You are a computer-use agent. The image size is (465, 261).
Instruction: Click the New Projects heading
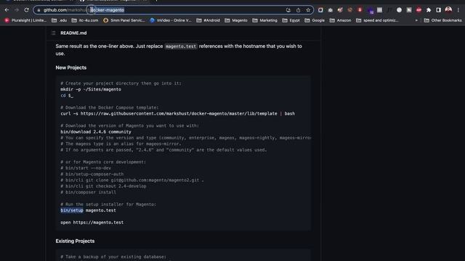(71, 67)
